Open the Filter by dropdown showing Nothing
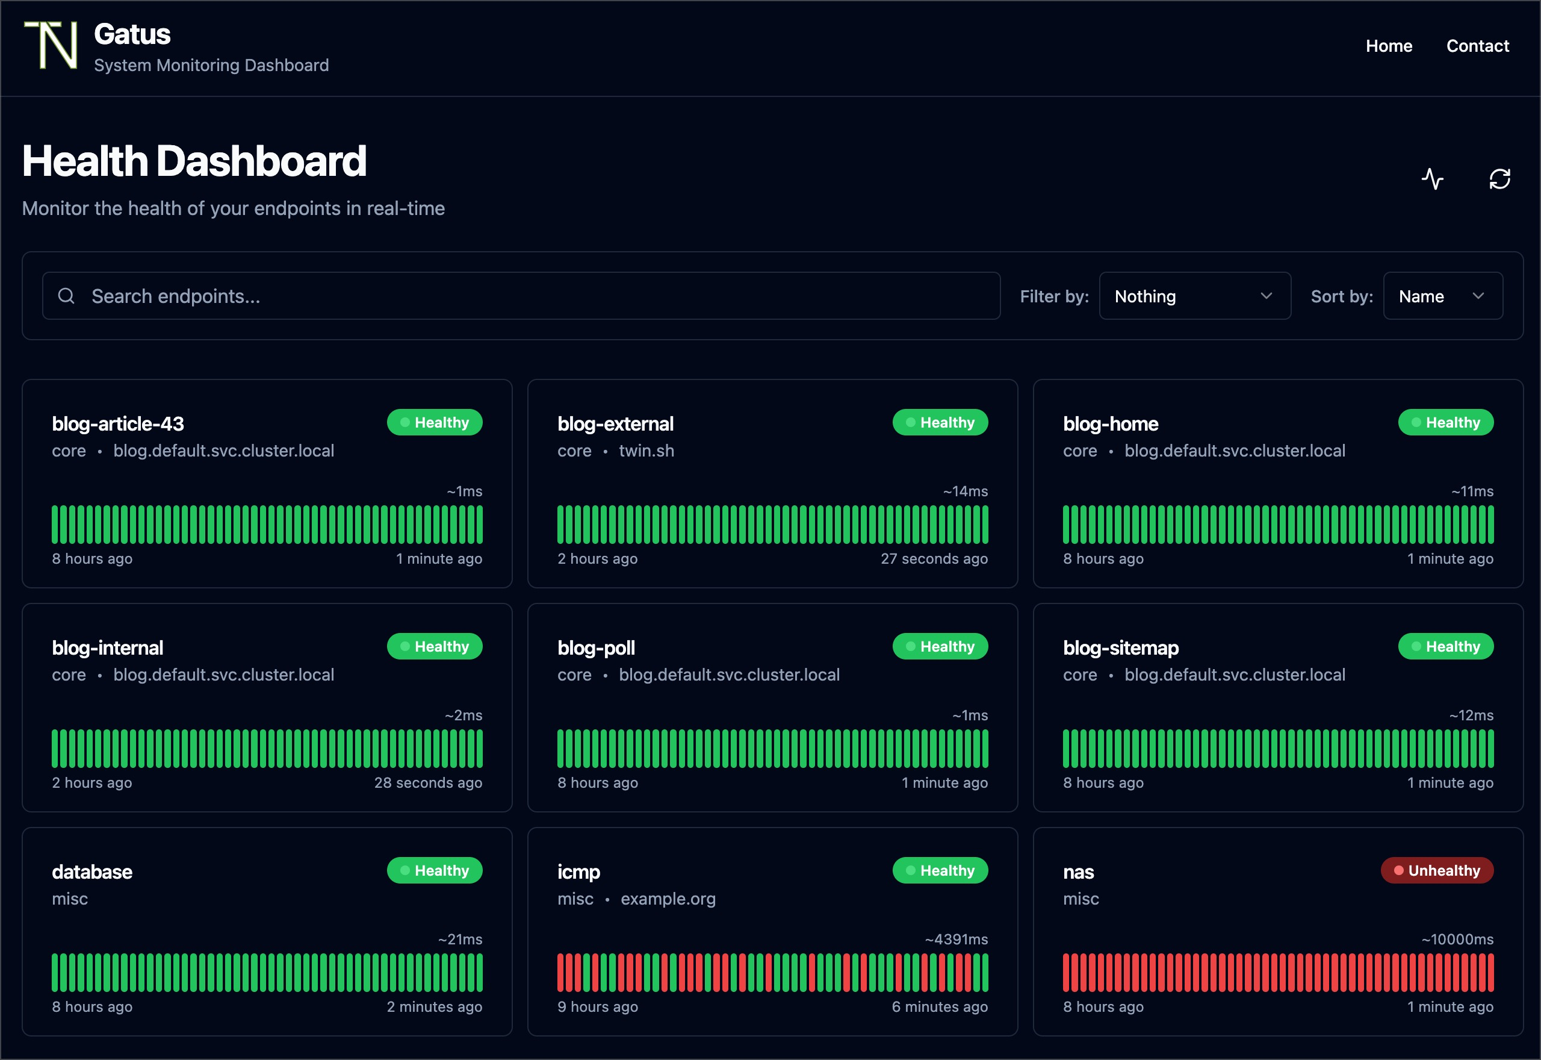This screenshot has height=1060, width=1541. (x=1193, y=296)
